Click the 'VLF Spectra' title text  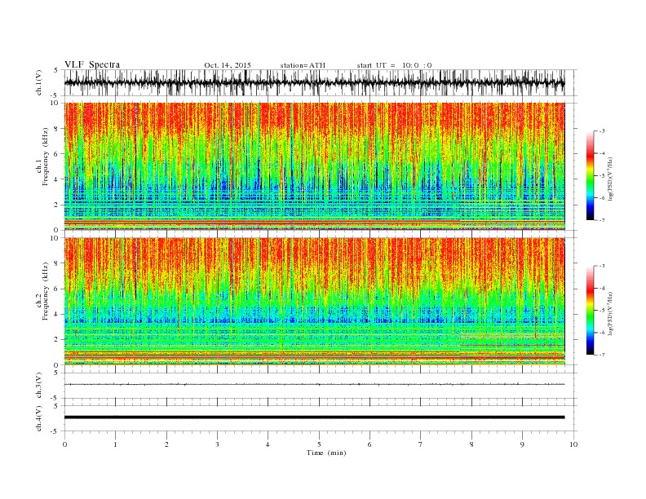[x=92, y=64]
